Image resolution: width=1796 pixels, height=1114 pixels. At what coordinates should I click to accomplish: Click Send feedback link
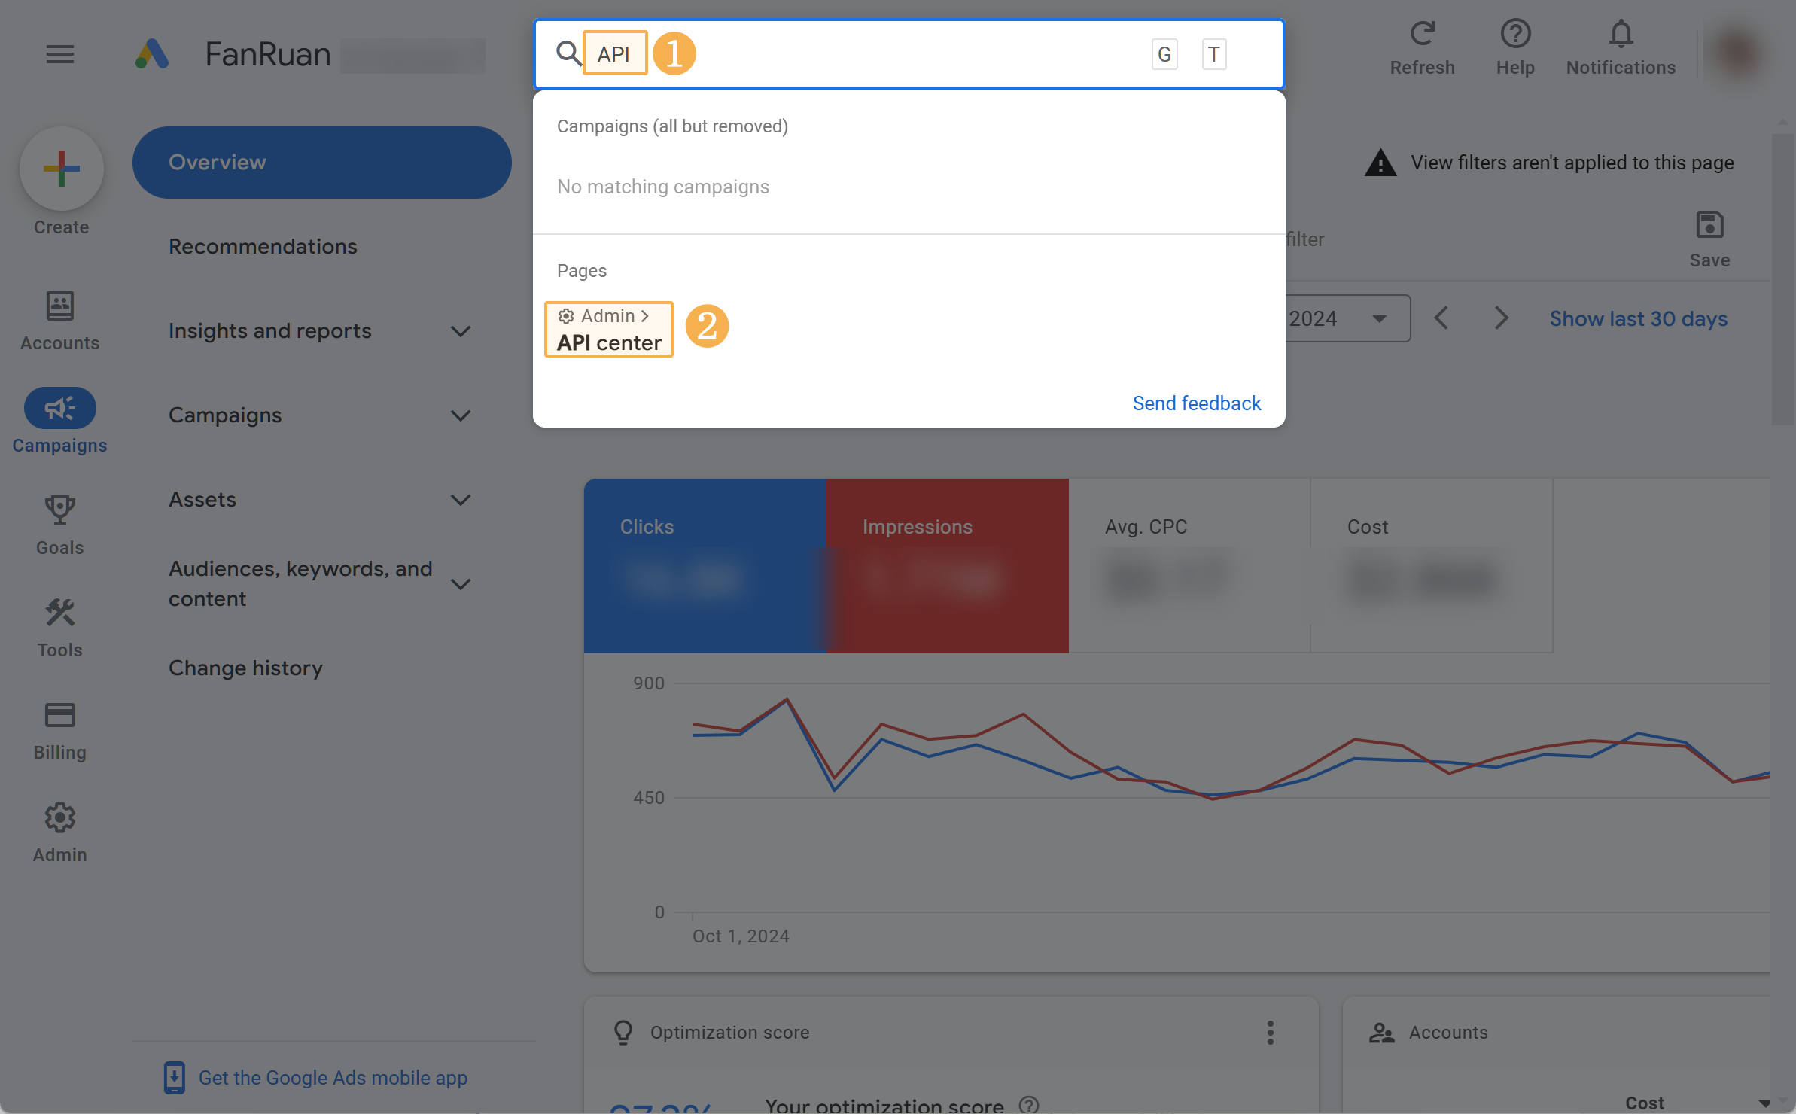[1196, 403]
